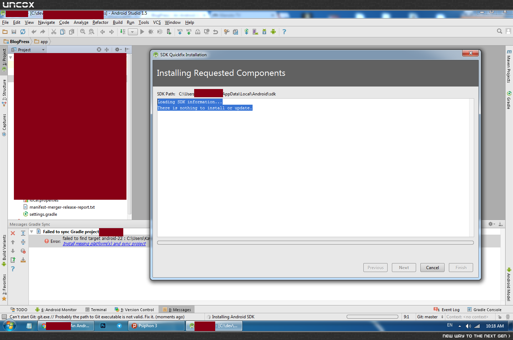
Task: Open Android Device Monitor icon
Action: pyautogui.click(x=273, y=32)
